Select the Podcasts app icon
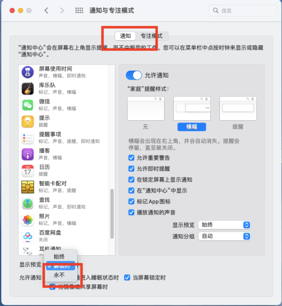 [x=28, y=154]
